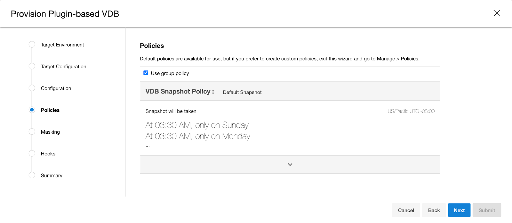Viewport: 512px width, 223px height.
Task: Click the Hooks step circle
Action: pos(32,153)
